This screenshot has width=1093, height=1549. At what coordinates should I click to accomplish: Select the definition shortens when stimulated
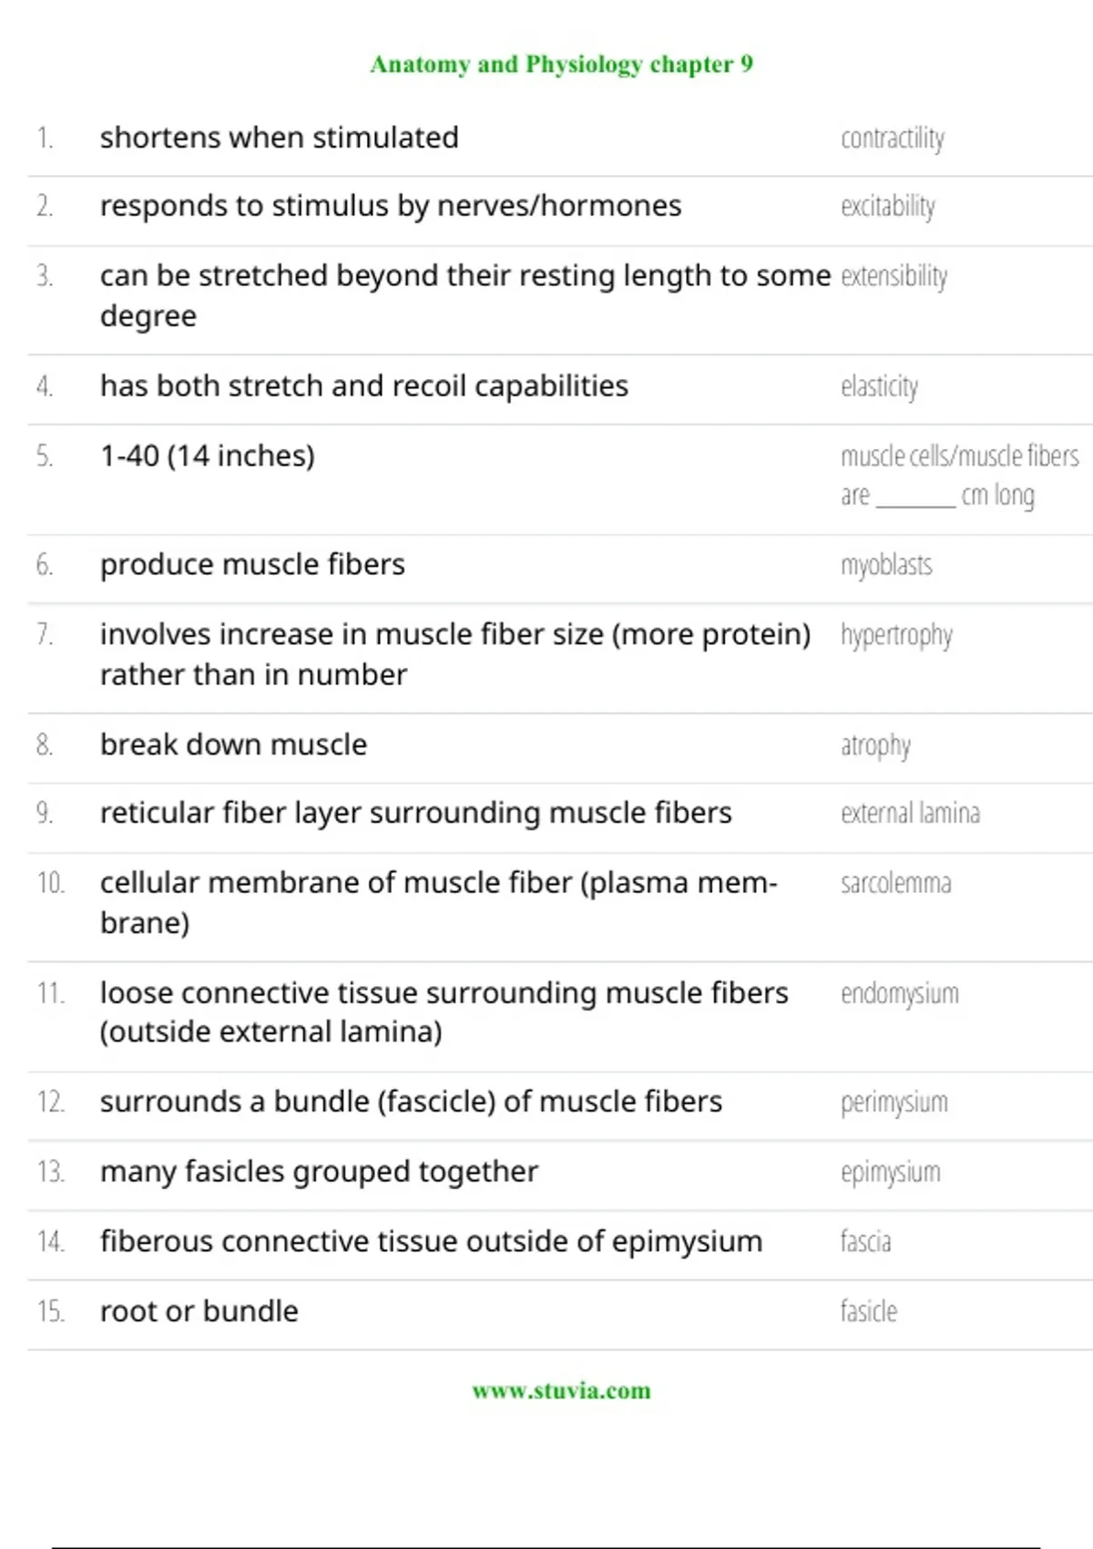click(x=279, y=138)
